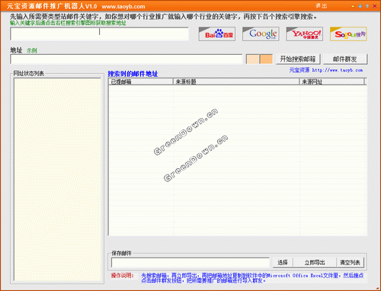Search with the Yahoo China engine icon
This screenshot has width=381, height=291.
tap(305, 34)
